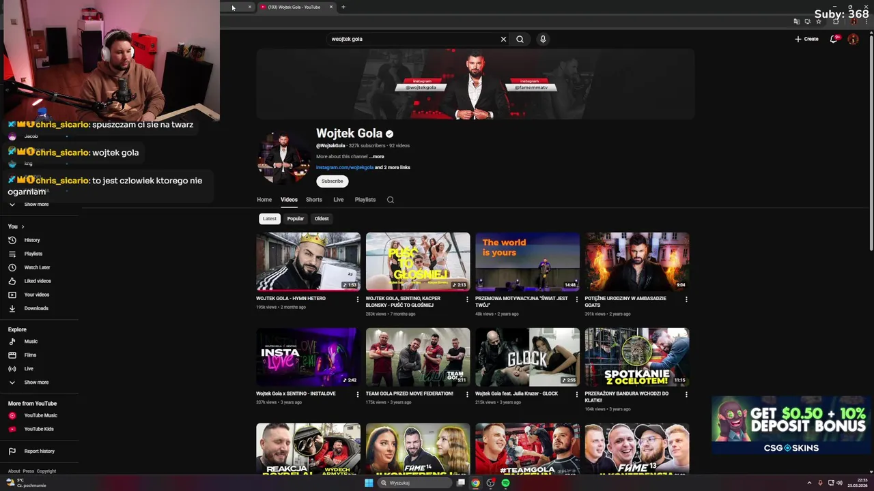Open Report history in sidebar
This screenshot has height=491, width=874.
point(40,451)
